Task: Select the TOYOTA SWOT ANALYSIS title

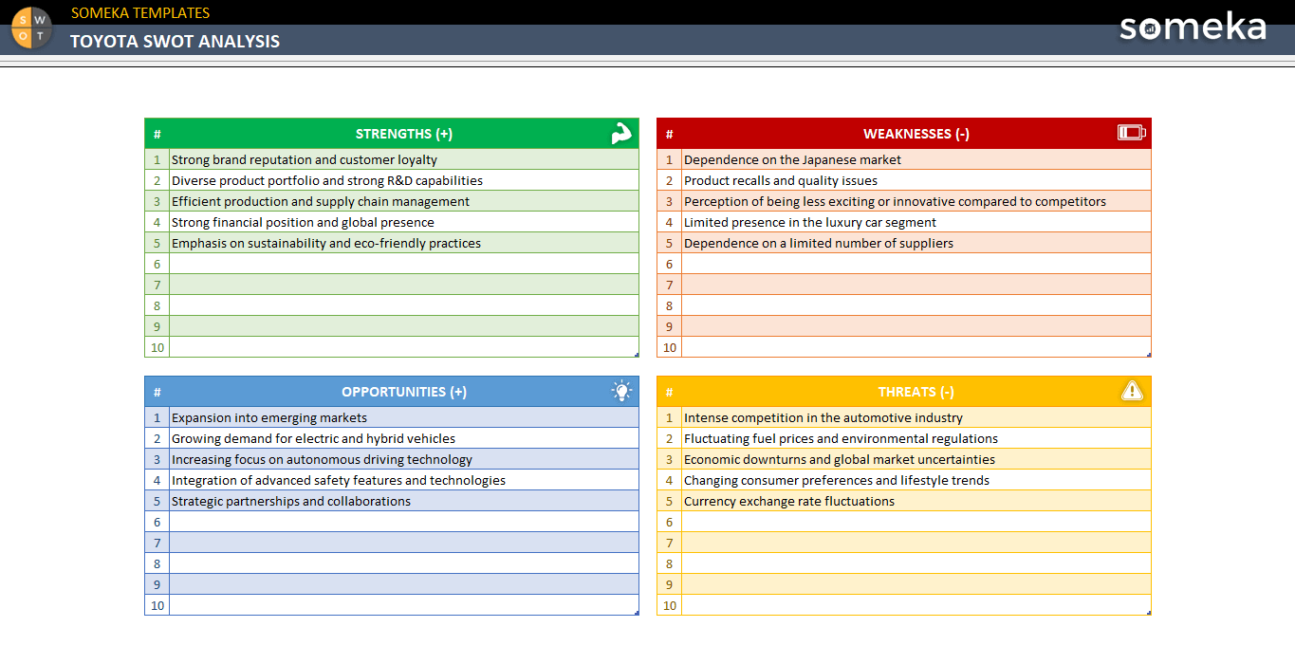Action: (x=175, y=41)
